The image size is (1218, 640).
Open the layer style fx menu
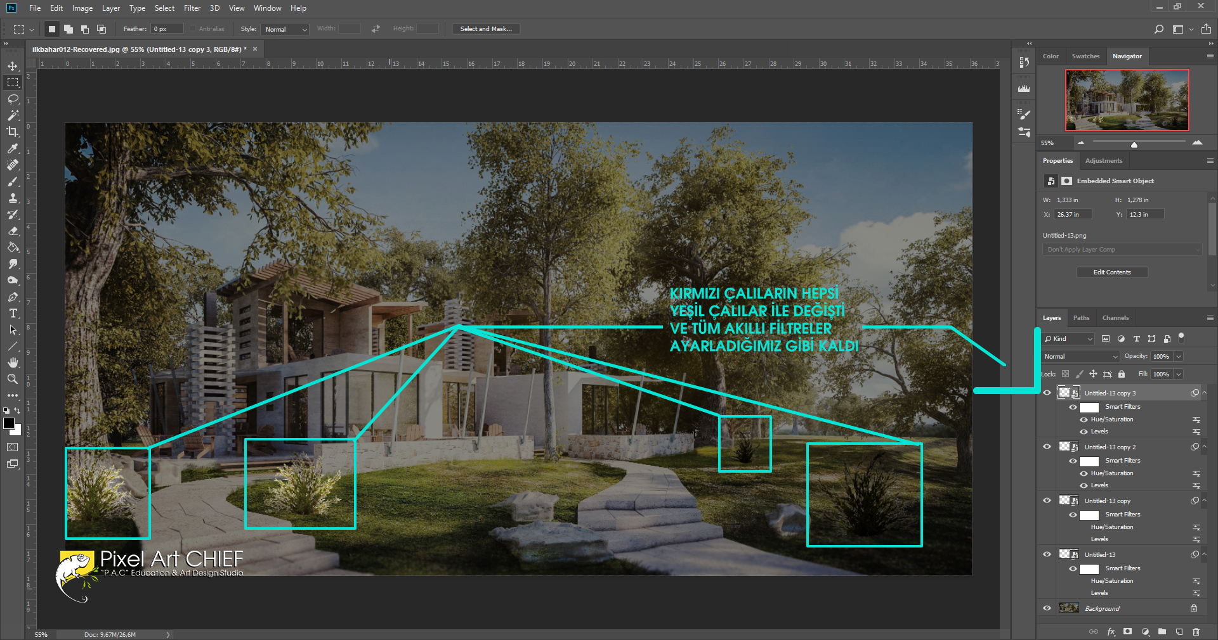click(x=1111, y=632)
